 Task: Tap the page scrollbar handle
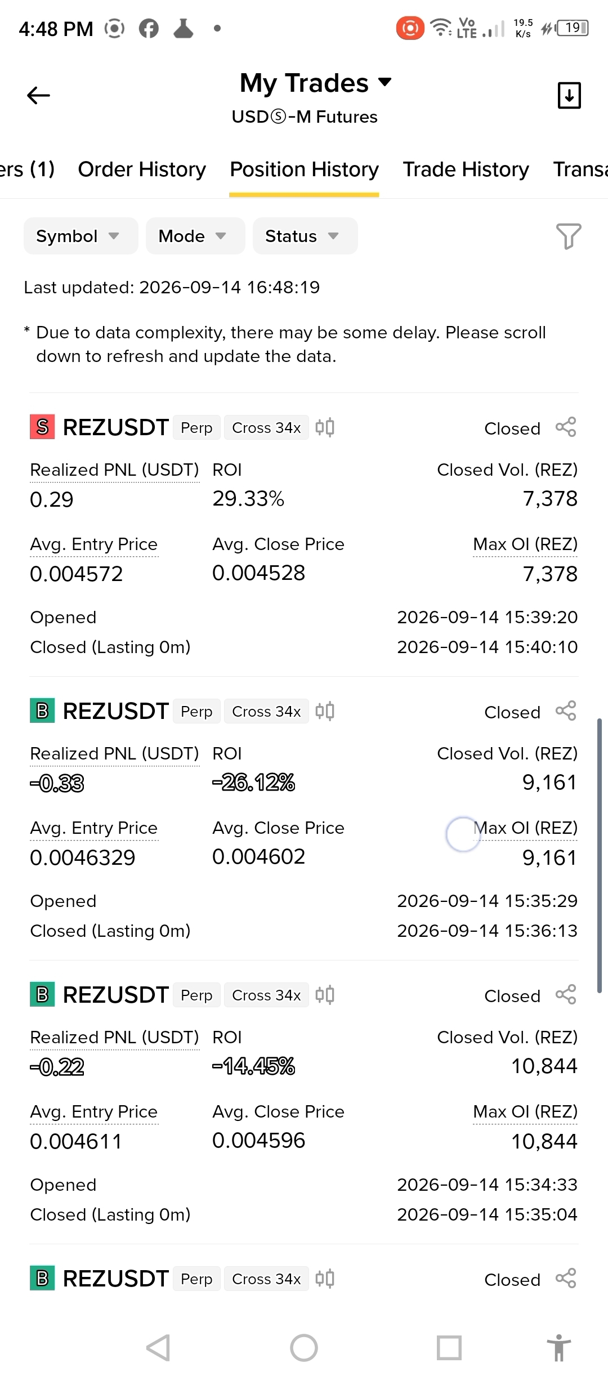(x=600, y=856)
